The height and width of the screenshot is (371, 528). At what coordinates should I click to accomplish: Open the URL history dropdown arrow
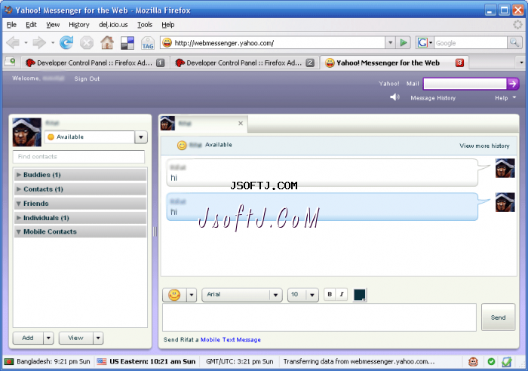[390, 43]
